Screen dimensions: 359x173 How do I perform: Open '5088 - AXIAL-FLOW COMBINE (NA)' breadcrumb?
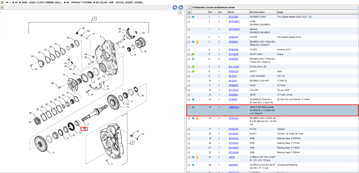[42, 2]
